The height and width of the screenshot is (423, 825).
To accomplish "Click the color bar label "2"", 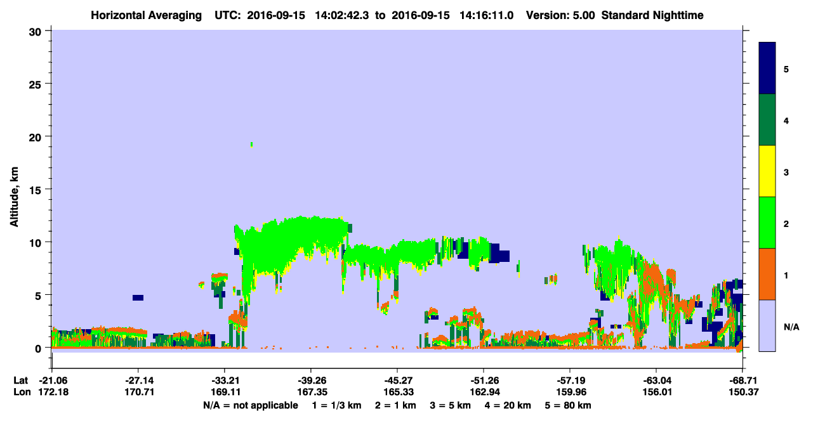I will pos(786,223).
